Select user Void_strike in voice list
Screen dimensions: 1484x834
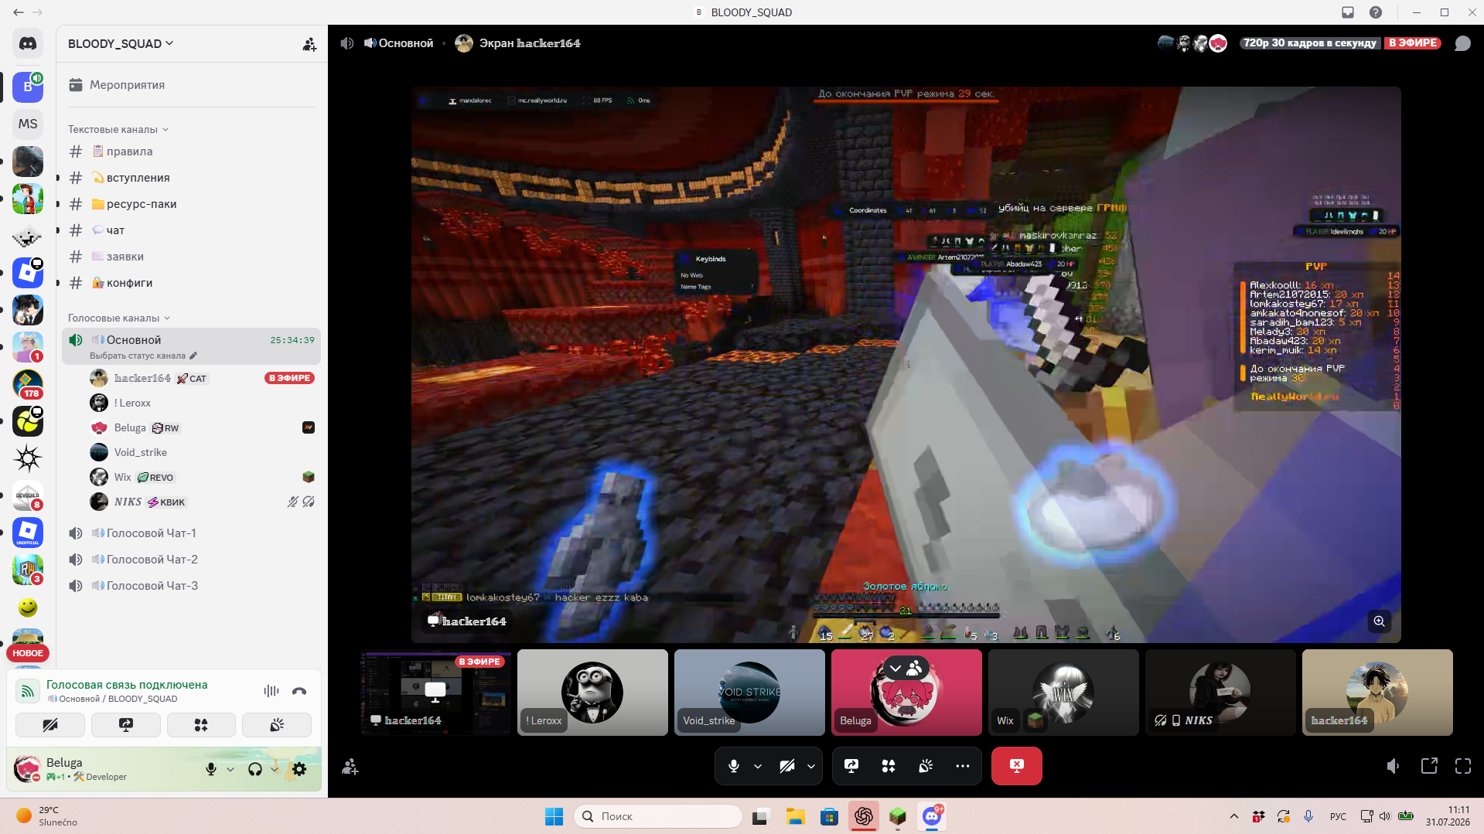tap(202, 452)
